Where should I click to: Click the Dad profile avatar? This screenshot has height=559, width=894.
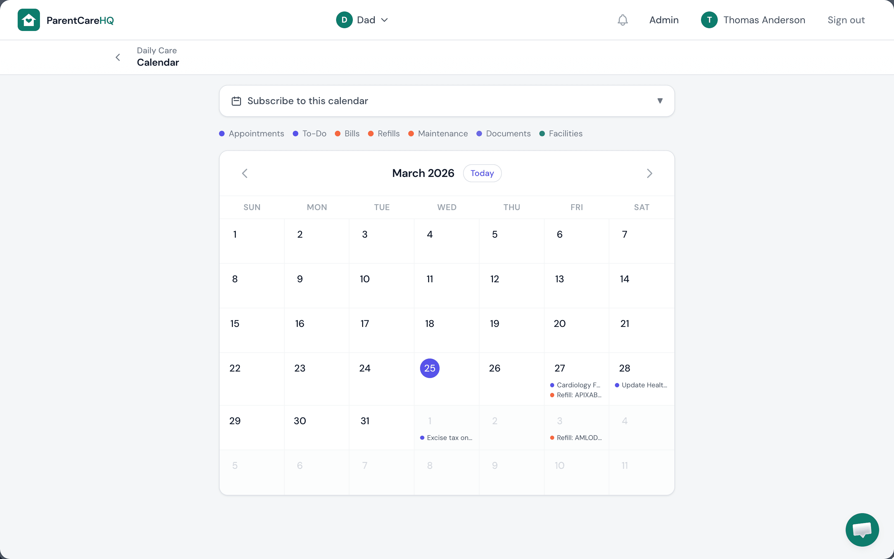[x=344, y=20]
